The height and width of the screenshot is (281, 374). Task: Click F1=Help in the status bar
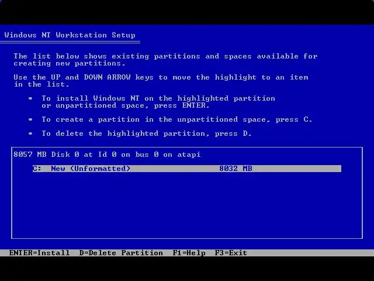click(x=189, y=253)
